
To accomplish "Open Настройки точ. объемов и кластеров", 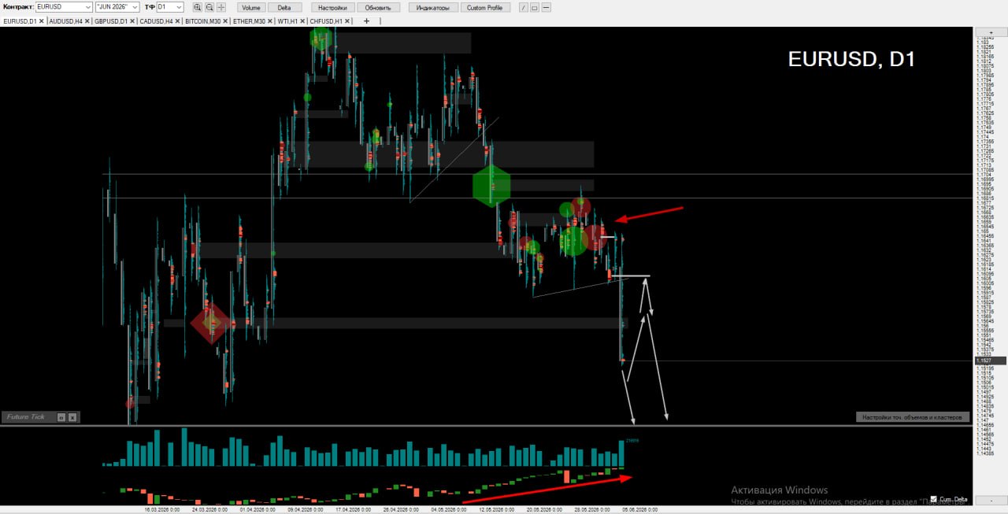I will (x=912, y=417).
